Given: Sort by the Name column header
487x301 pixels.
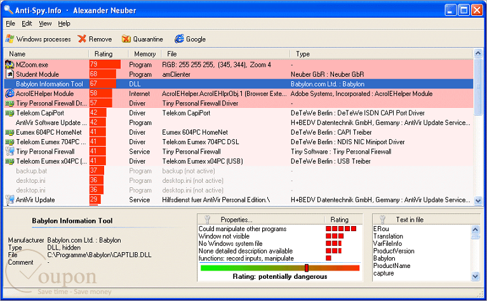Looking at the screenshot, I should point(46,54).
